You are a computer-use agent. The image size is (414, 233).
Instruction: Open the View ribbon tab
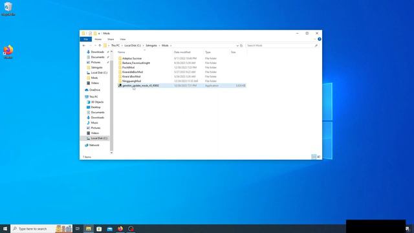click(123, 39)
